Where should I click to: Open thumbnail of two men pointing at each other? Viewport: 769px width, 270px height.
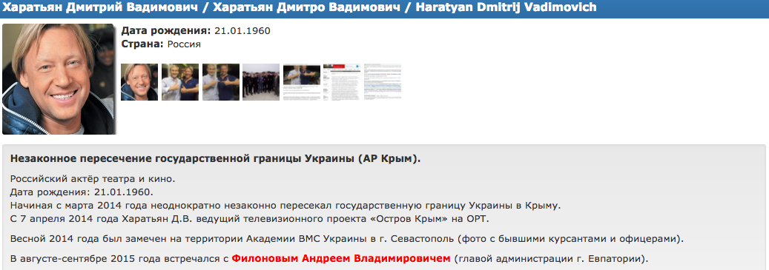click(221, 82)
